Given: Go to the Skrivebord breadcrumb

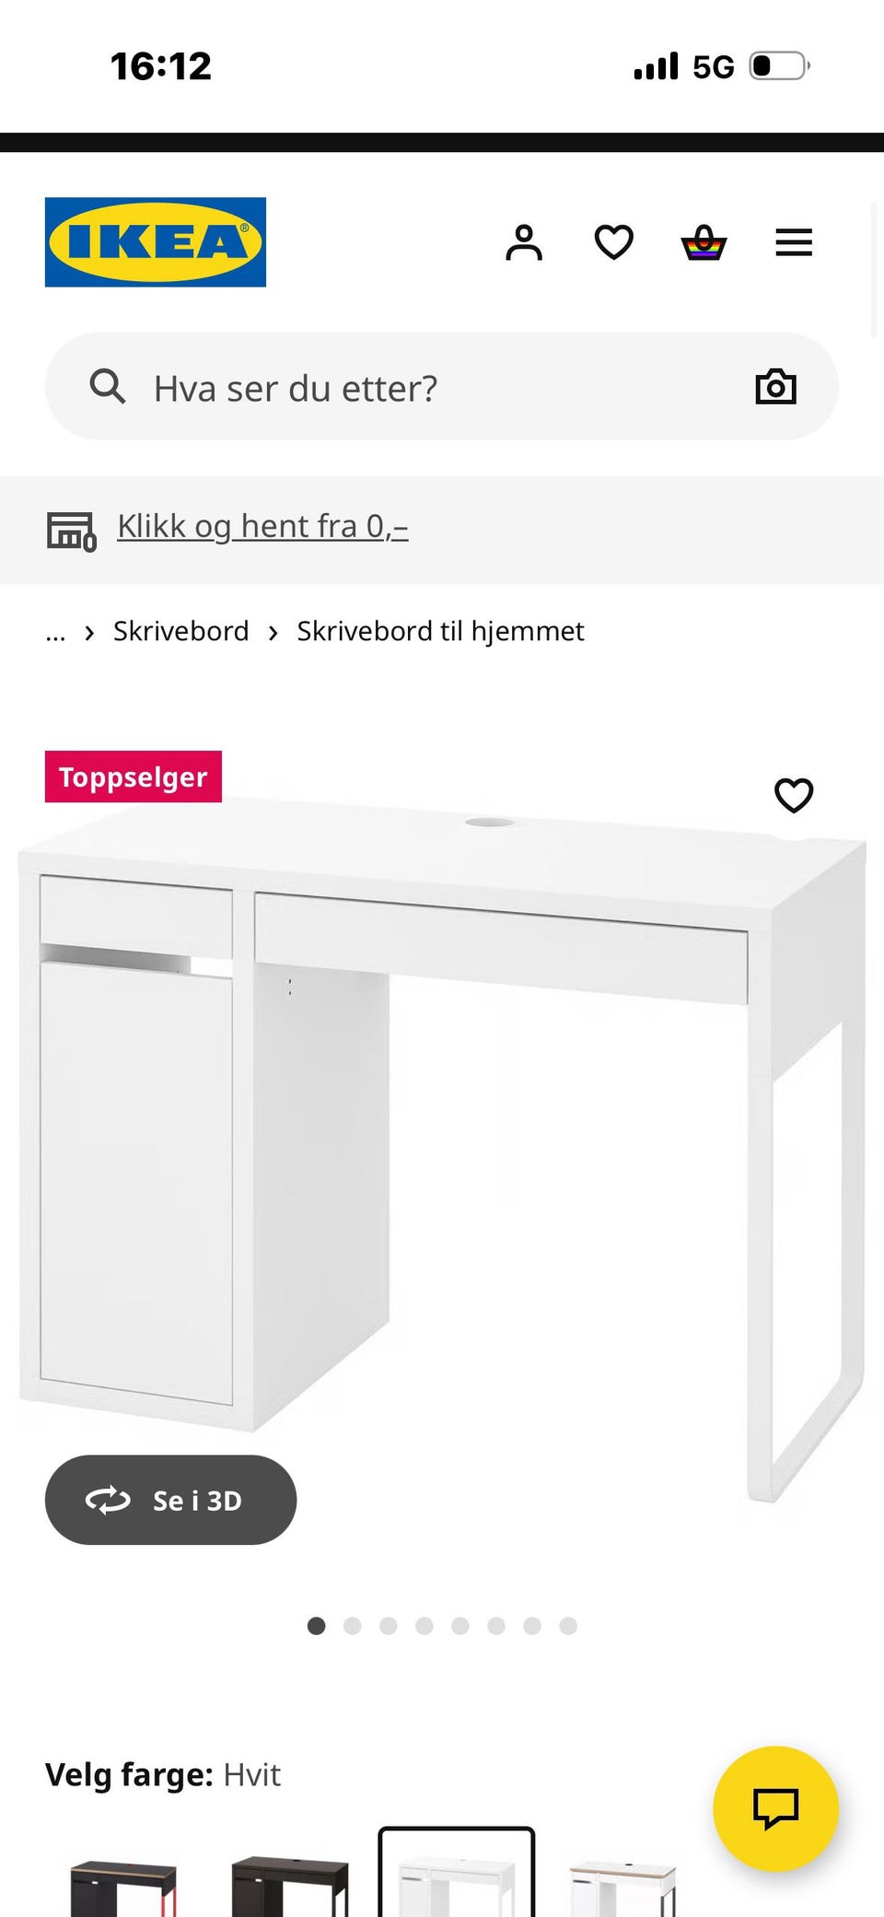Looking at the screenshot, I should (181, 631).
